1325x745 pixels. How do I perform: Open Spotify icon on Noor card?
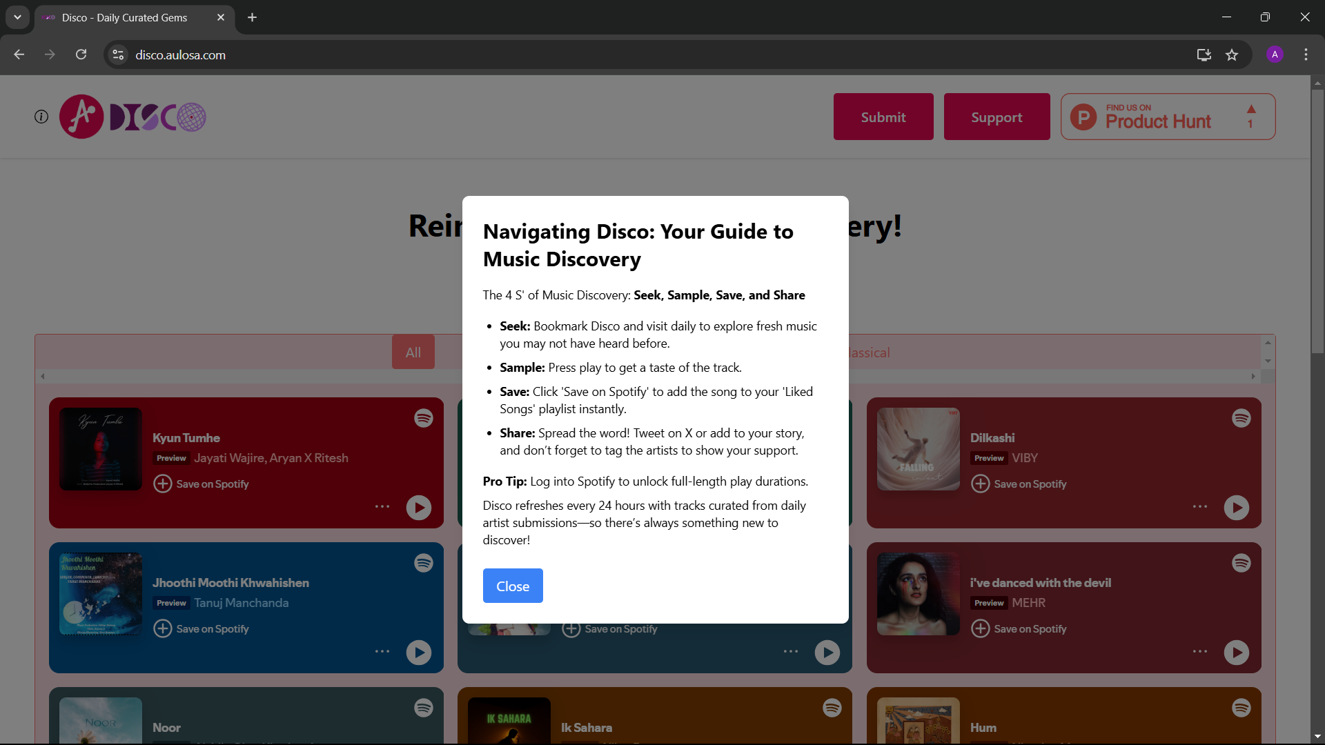coord(424,708)
